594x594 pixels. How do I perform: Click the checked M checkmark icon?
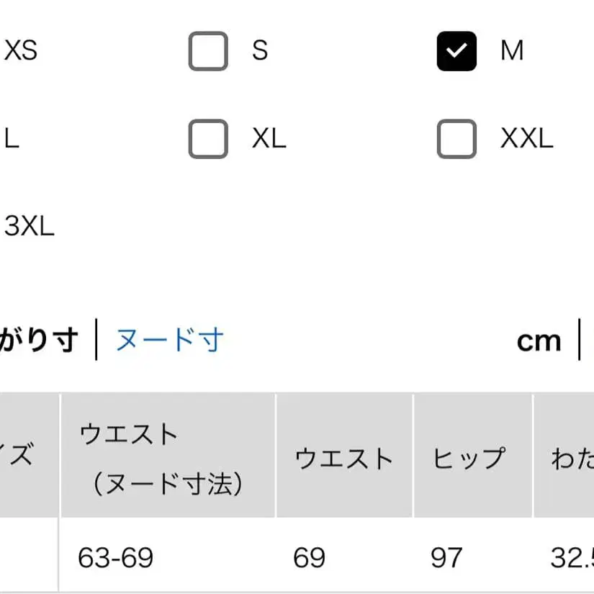(455, 50)
